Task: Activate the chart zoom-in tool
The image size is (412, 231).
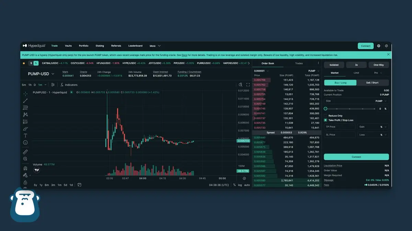Action: [x=25, y=159]
